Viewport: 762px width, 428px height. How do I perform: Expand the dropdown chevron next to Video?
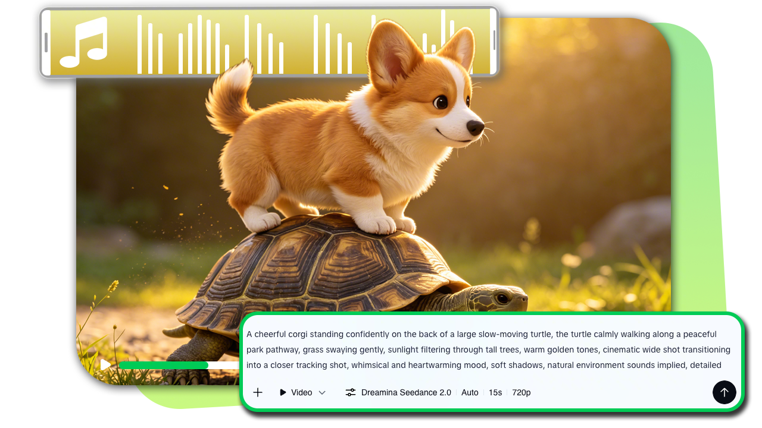(x=322, y=393)
